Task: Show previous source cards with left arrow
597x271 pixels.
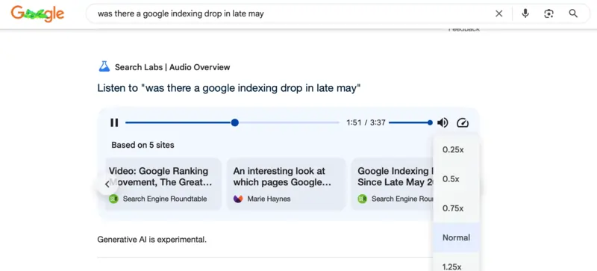Action: point(107,184)
